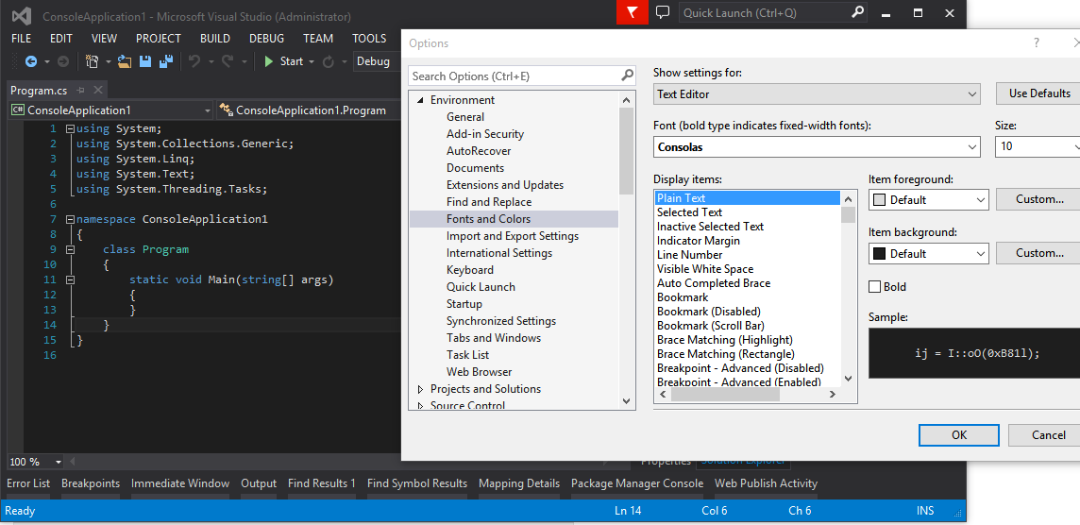The width and height of the screenshot is (1080, 525).
Task: Open the DEBUG menu
Action: coord(266,39)
